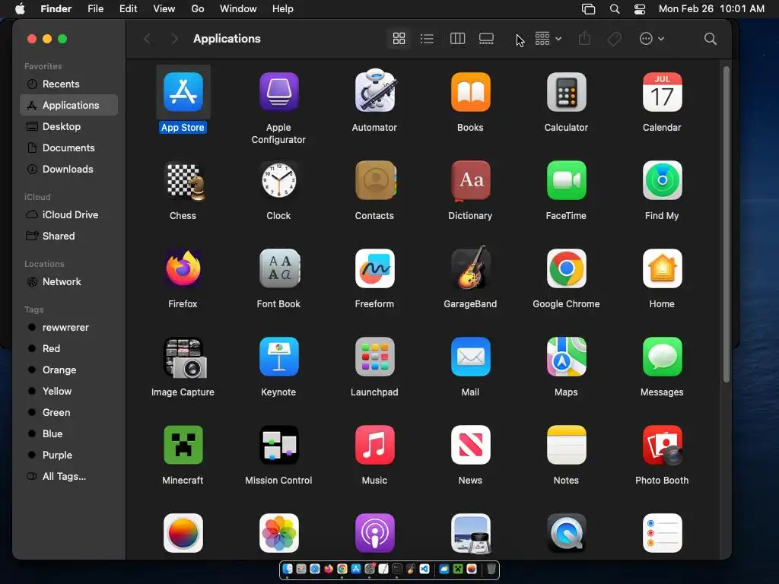Select the Firefox app icon

tap(183, 268)
